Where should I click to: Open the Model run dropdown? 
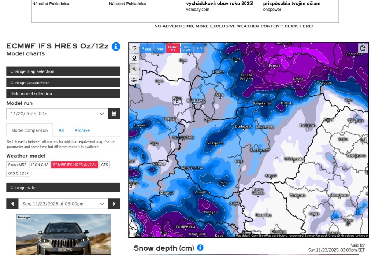(x=57, y=114)
